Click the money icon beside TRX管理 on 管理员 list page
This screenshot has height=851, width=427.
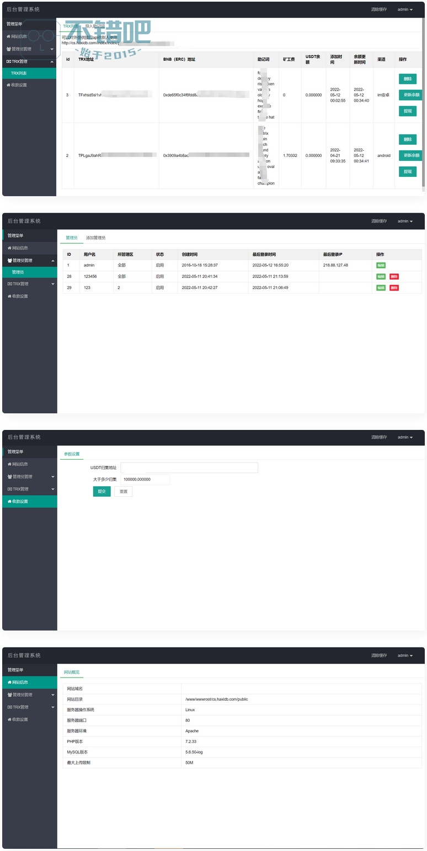click(x=9, y=284)
